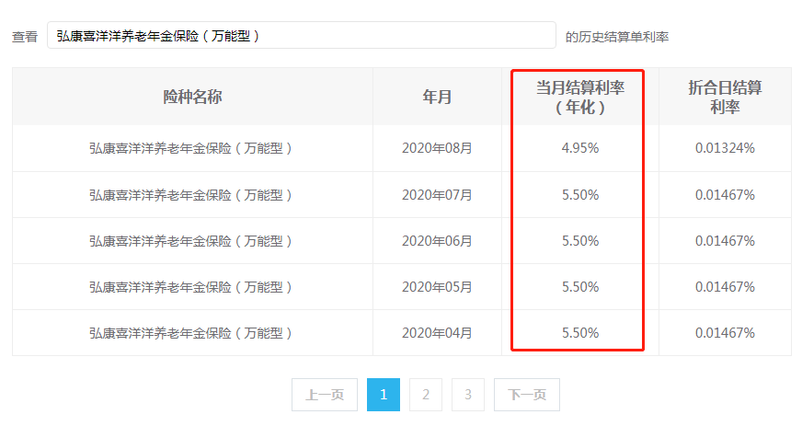Select the 2020年06月 date cell
Viewport: 802px width, 426px height.
point(437,241)
